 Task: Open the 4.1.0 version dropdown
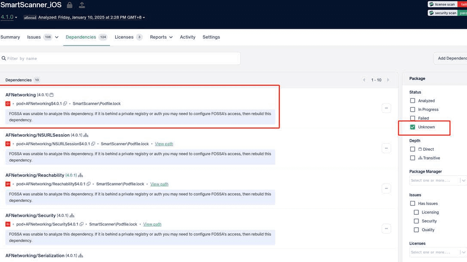coord(9,17)
